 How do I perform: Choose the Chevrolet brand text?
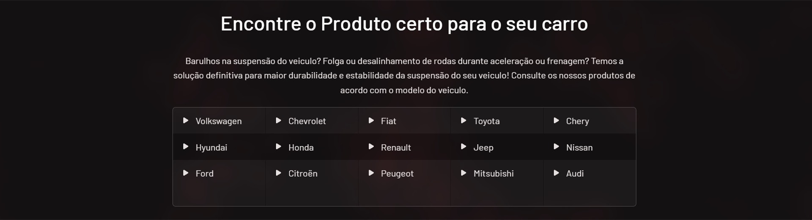(307, 121)
